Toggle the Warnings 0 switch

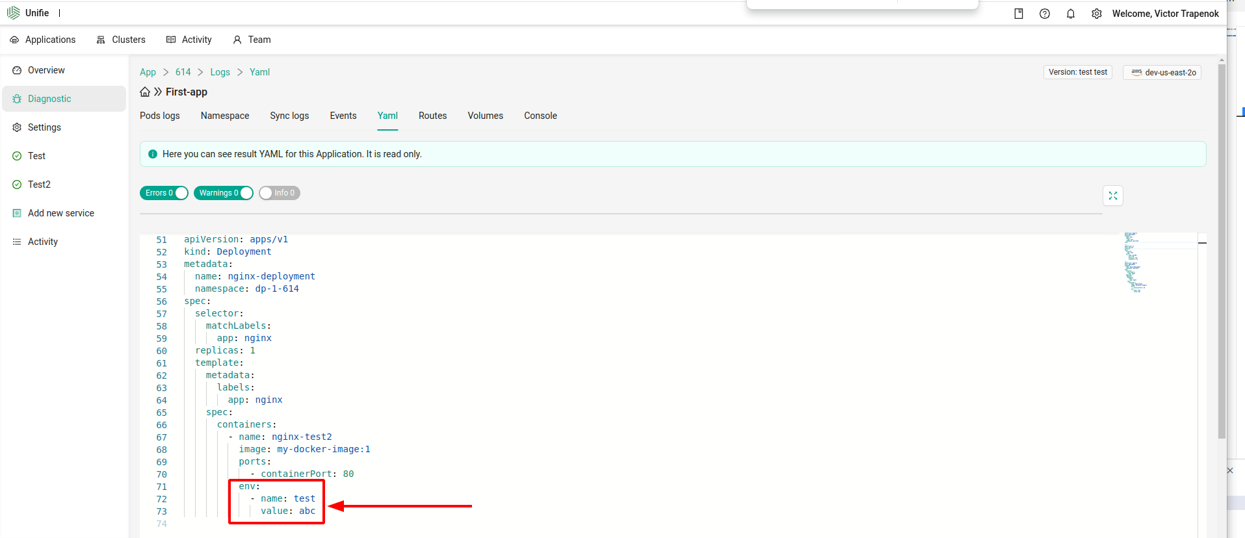(x=223, y=193)
